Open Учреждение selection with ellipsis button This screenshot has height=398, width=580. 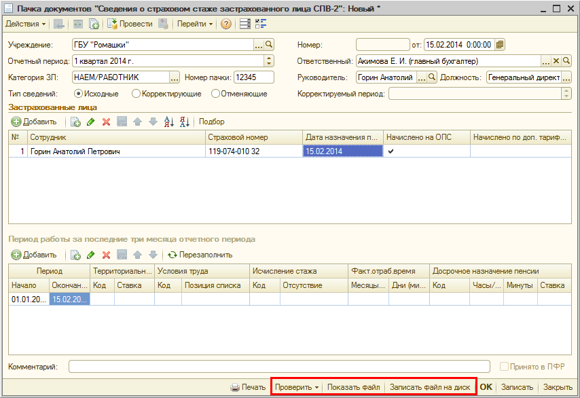click(x=258, y=45)
